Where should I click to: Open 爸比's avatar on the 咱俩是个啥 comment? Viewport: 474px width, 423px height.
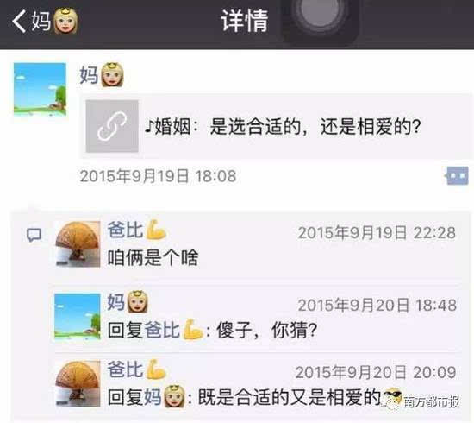point(78,244)
